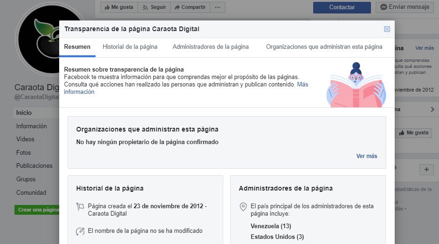This screenshot has width=439, height=244.
Task: Click the RSS icon on Seguir button
Action: [145, 7]
